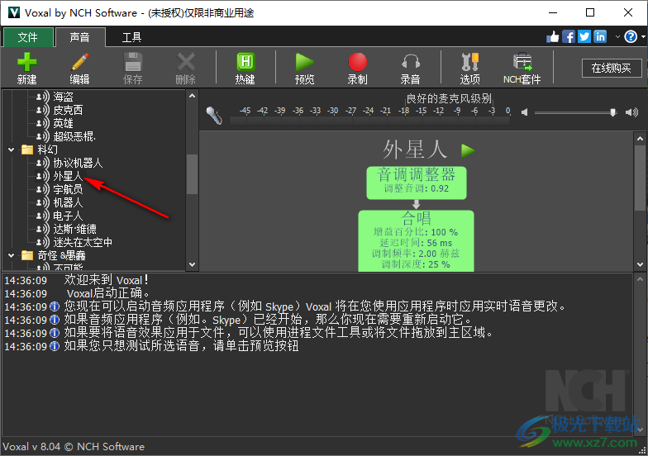
Task: Click the microphone level meter bar
Action: click(370, 121)
